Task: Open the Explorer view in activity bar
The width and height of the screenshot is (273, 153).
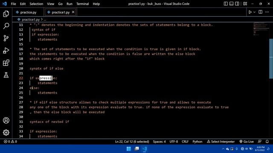Action: (6, 14)
